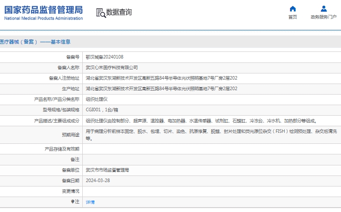This screenshot has height=212, width=341.
Task: Click the 预期用途 intended use text
Action: click(x=211, y=135)
